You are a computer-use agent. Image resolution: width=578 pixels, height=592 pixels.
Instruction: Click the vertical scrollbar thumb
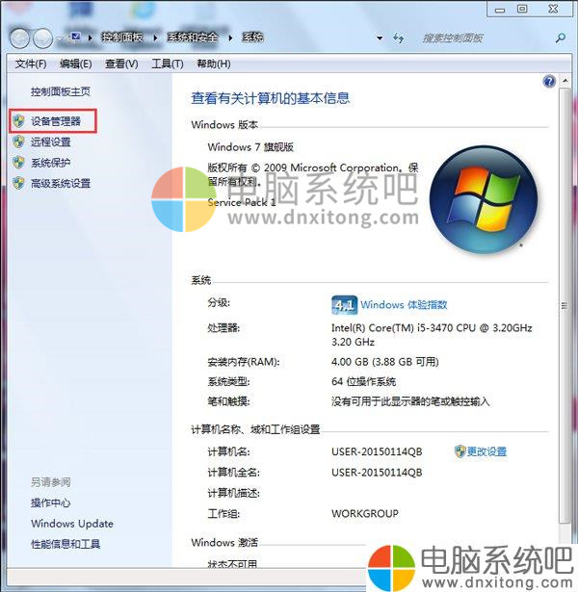coord(565,306)
